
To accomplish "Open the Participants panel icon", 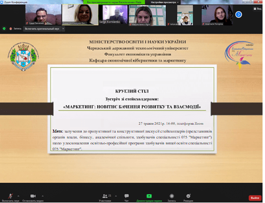I will click(x=105, y=196).
